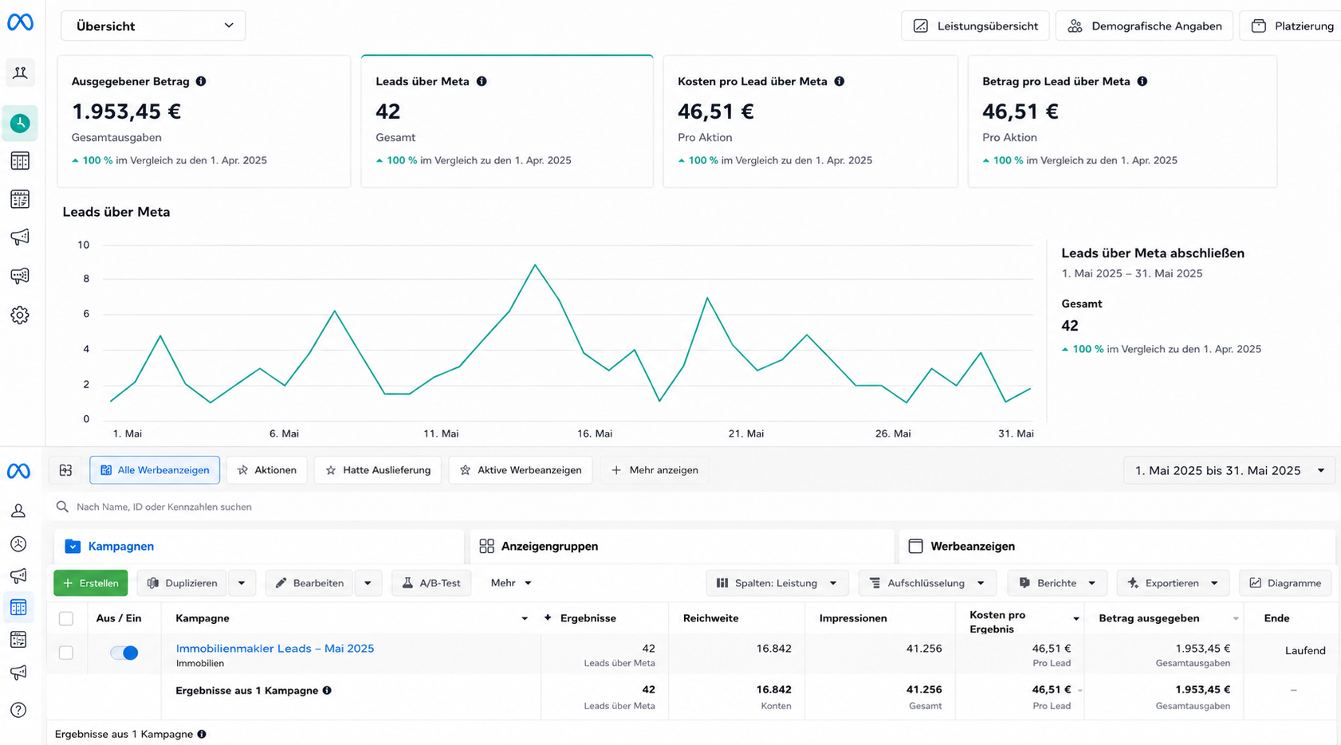Open the audience people icon in upper sidebar

[x=20, y=73]
